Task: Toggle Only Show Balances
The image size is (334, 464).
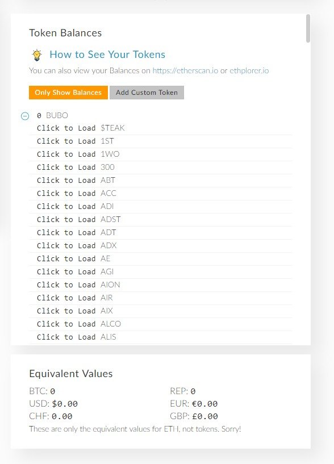Action: pyautogui.click(x=68, y=93)
